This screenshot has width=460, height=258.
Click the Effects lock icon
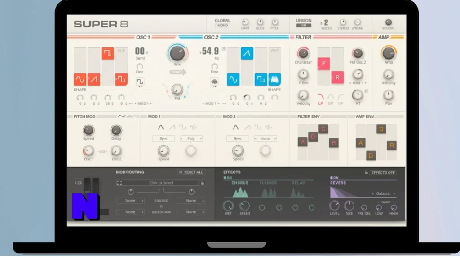point(367,172)
